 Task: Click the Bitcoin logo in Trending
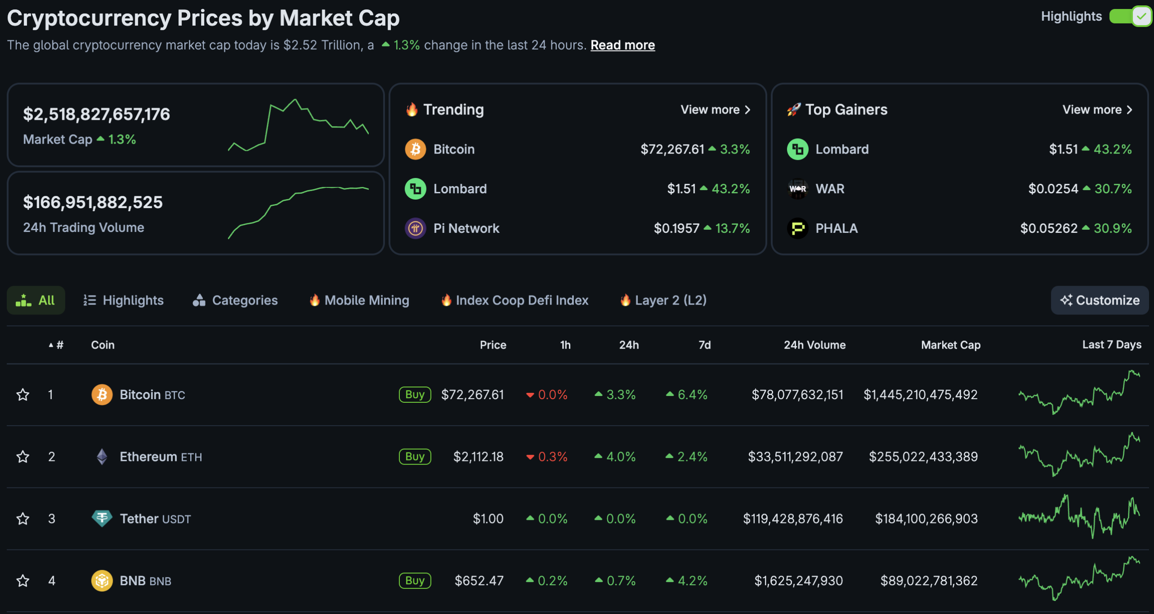click(x=415, y=149)
